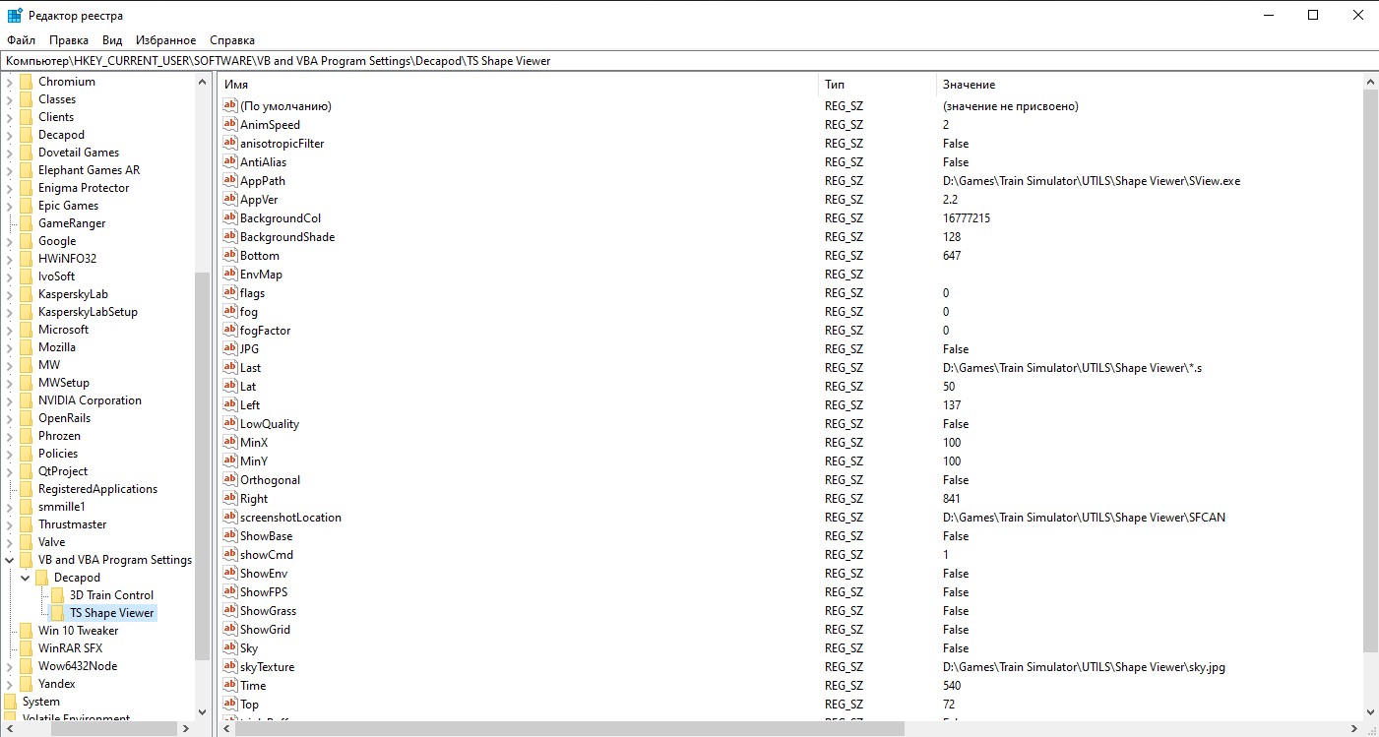Maximize the Registry Editor window
The image size is (1379, 737).
(x=1312, y=15)
